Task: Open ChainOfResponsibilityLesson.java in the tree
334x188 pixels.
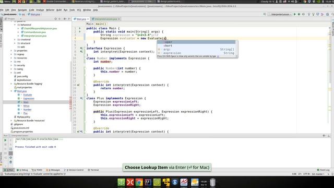Action: [x=40, y=28]
